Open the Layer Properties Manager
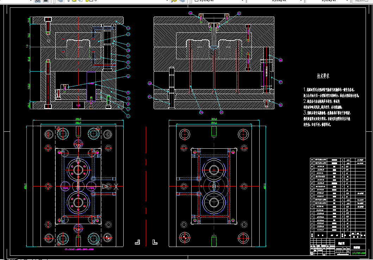Screen dimensions: 373x260 click(x=61, y=1)
